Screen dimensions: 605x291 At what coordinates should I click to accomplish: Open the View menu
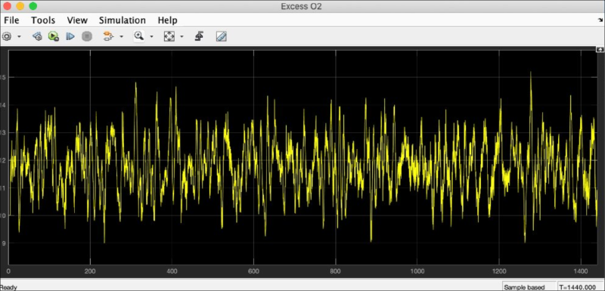point(77,20)
